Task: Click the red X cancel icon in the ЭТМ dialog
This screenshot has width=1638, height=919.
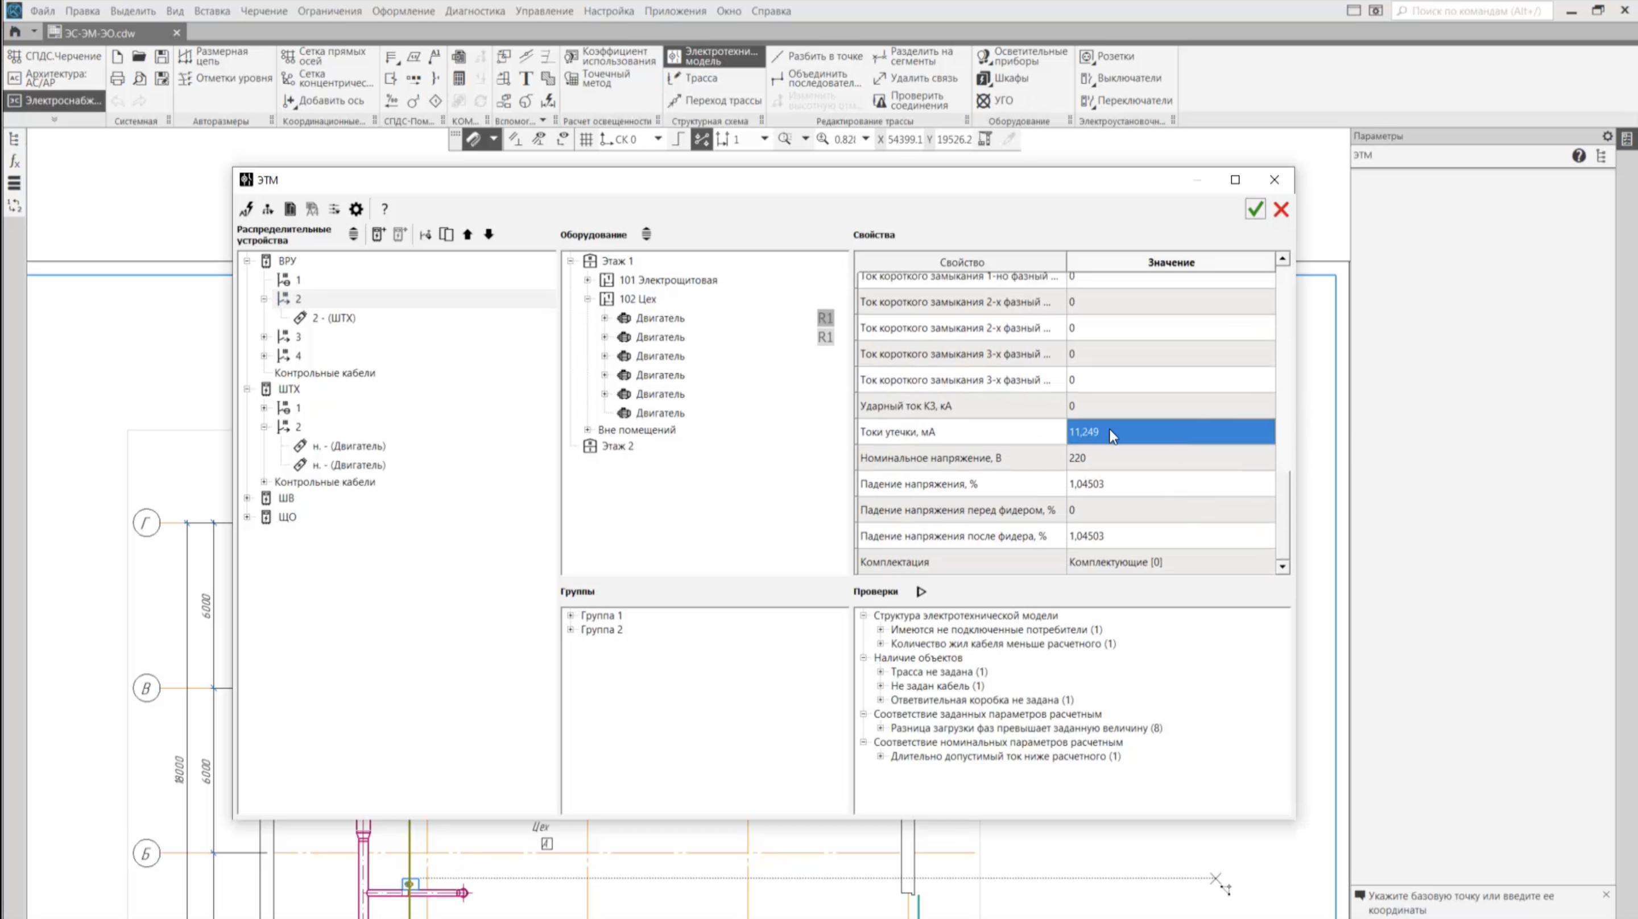Action: (x=1281, y=209)
